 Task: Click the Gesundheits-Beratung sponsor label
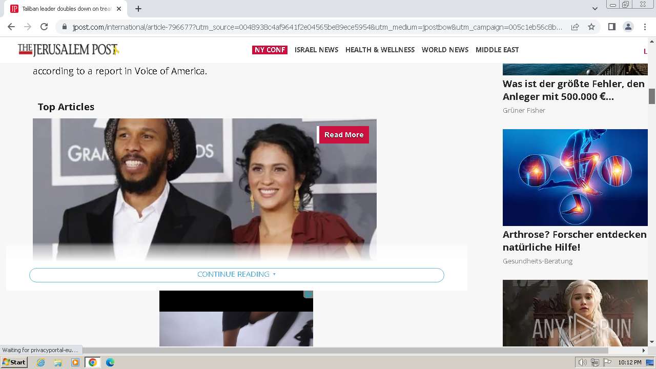click(x=538, y=261)
